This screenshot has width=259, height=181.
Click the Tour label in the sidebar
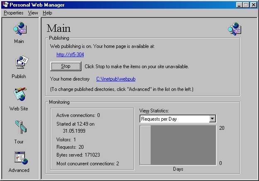(19, 142)
